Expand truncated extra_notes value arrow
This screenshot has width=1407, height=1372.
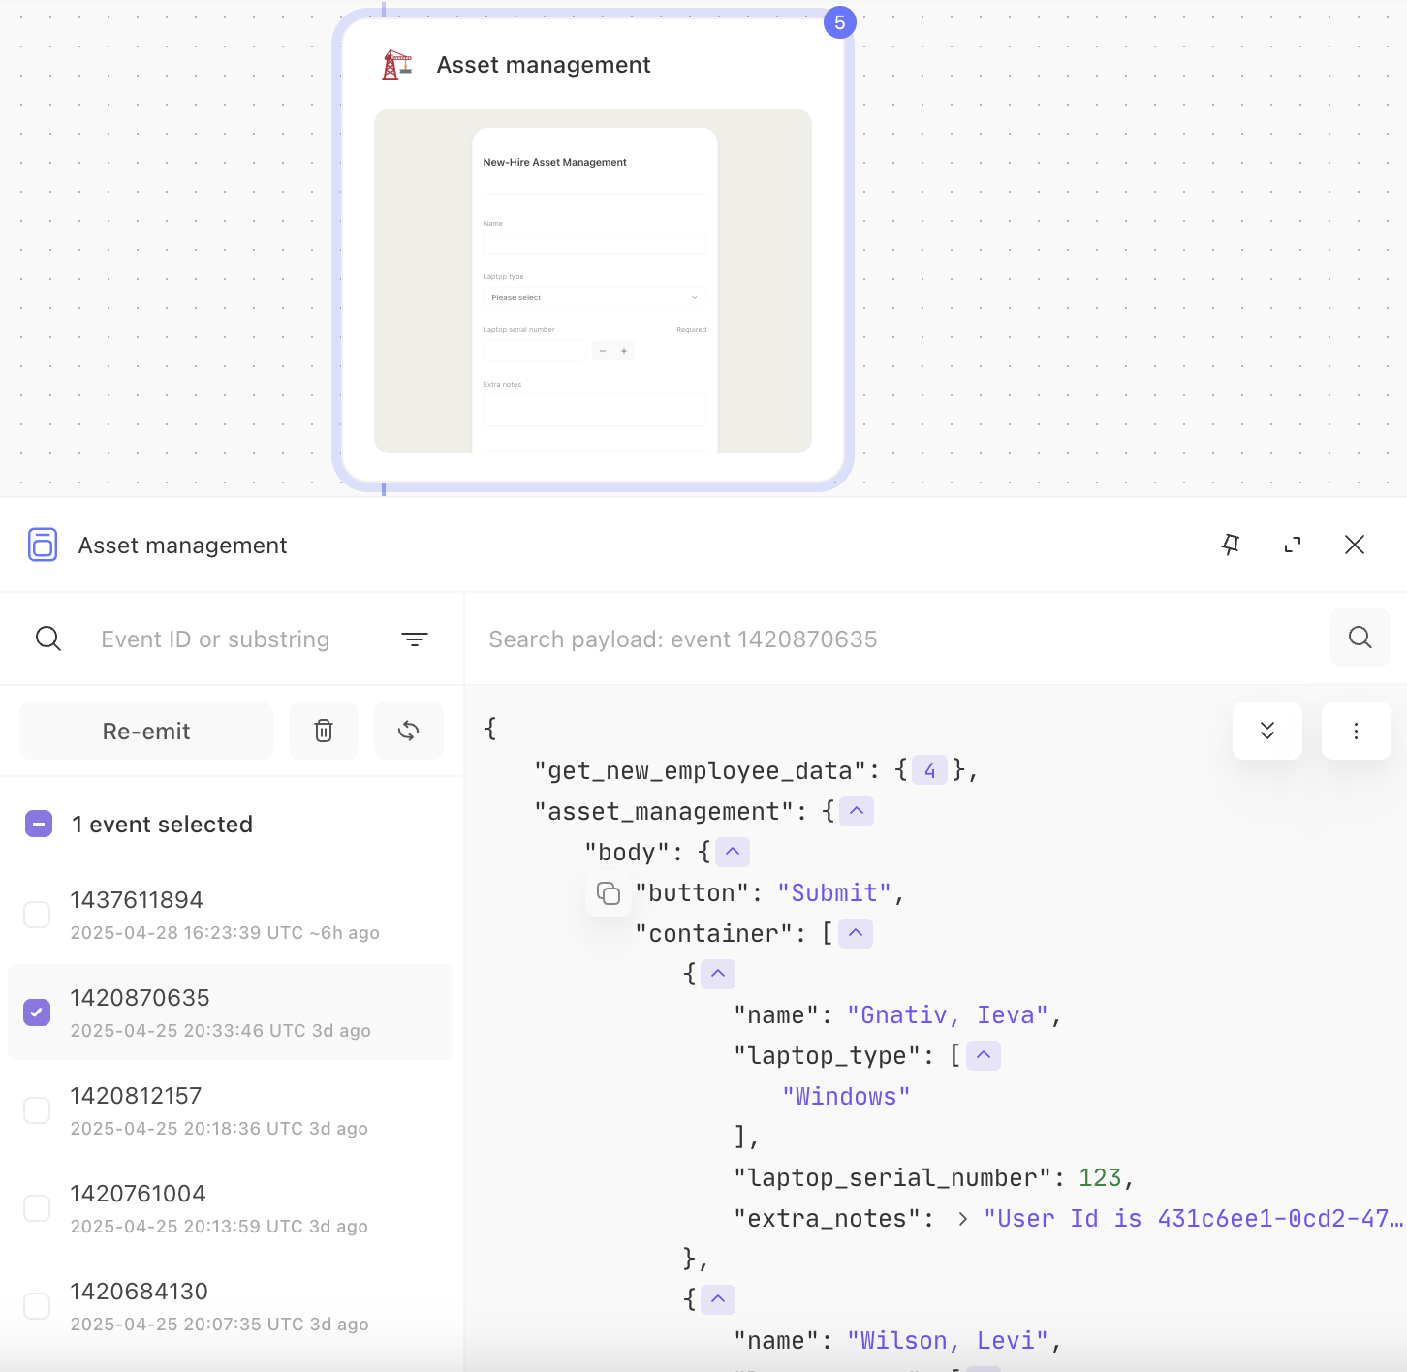coord(962,1219)
